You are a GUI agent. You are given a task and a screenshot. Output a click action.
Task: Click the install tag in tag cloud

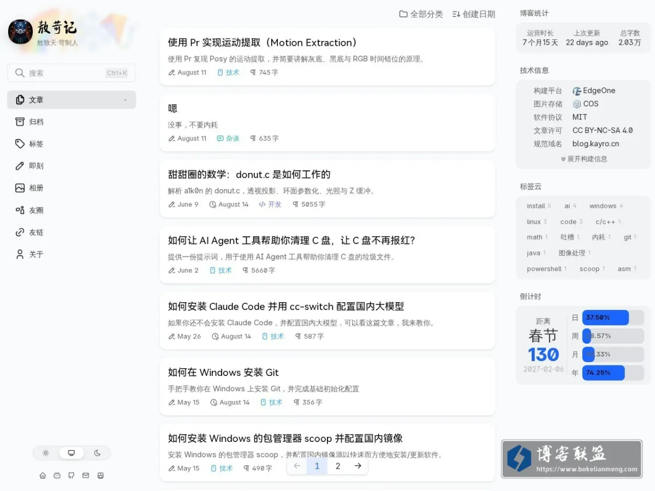point(539,206)
